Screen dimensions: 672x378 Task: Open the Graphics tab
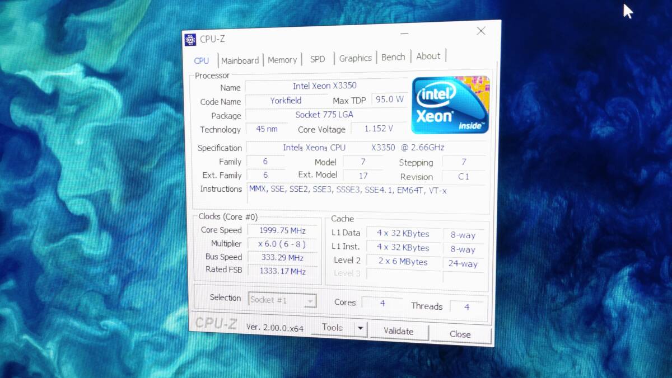355,58
